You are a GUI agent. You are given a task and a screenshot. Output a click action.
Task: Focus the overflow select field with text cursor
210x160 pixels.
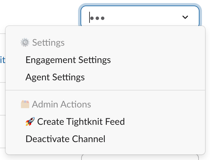point(140,16)
